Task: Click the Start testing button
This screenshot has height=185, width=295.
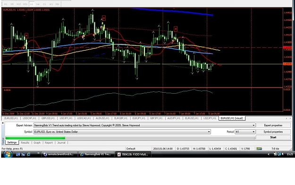Action: point(273,137)
